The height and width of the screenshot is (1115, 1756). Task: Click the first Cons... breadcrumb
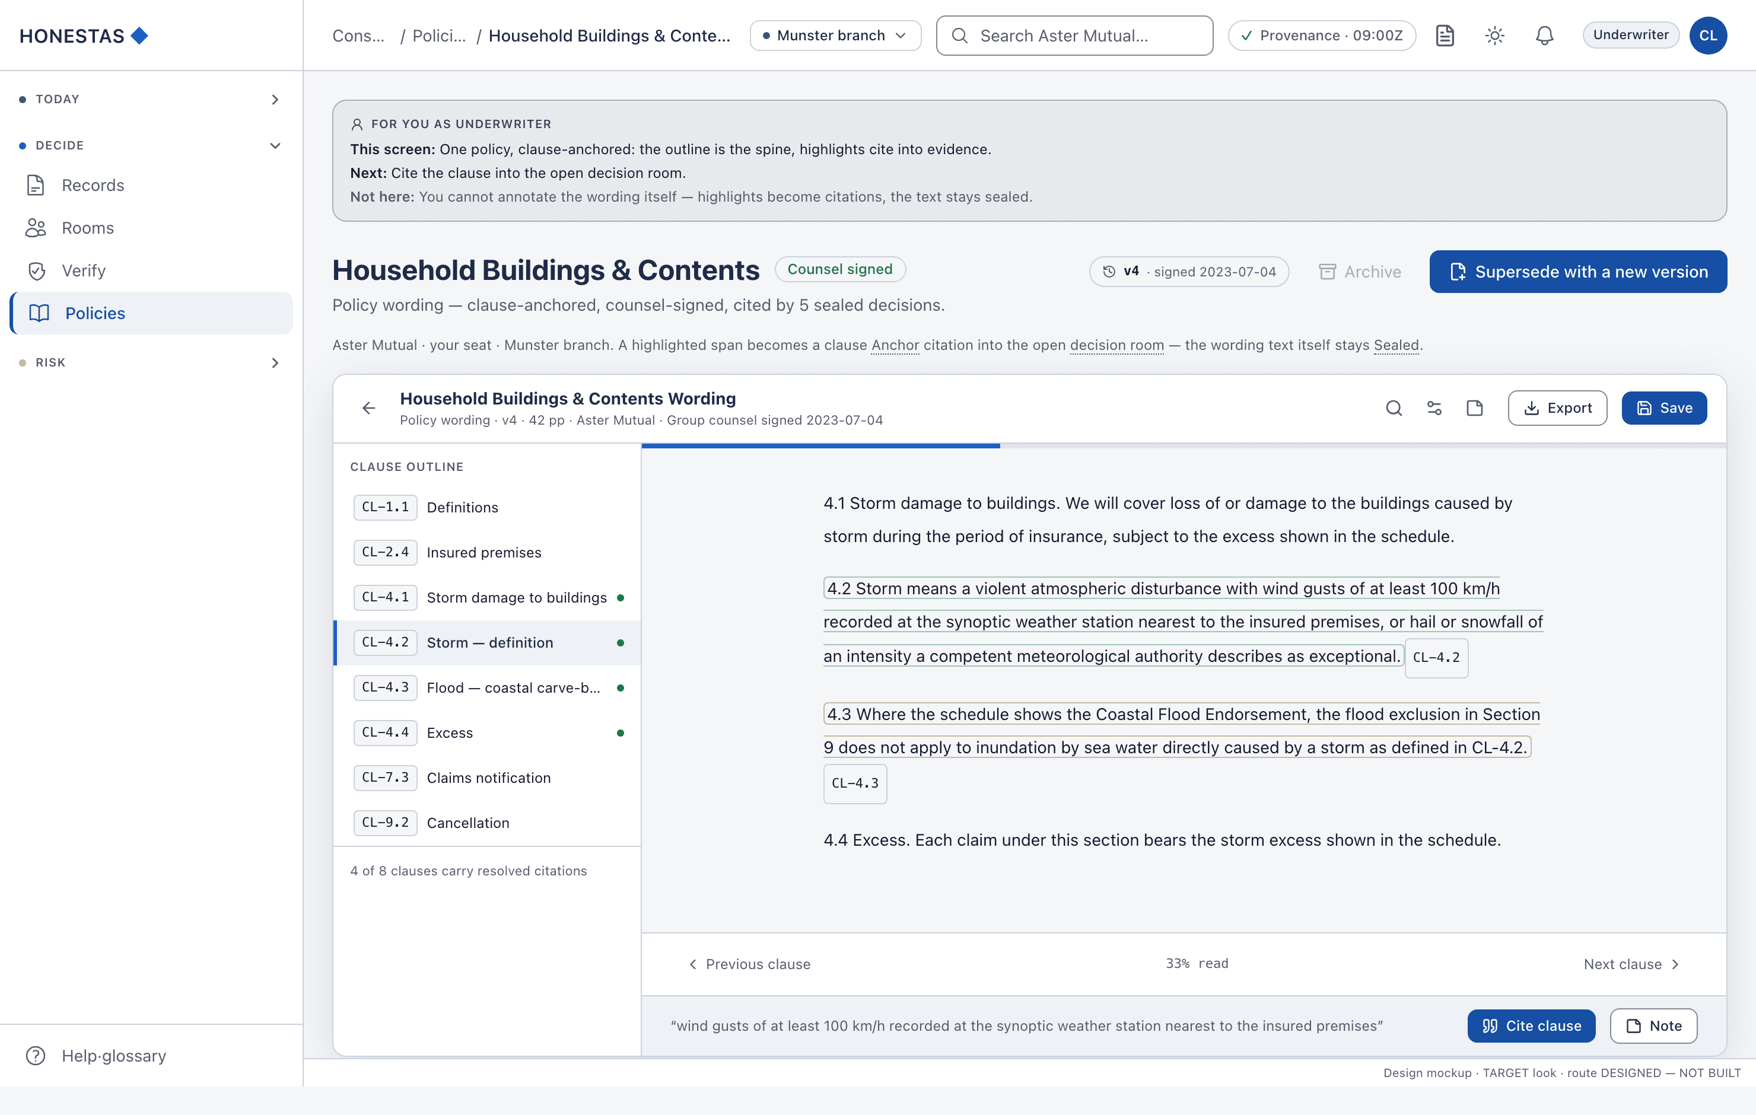tap(358, 36)
